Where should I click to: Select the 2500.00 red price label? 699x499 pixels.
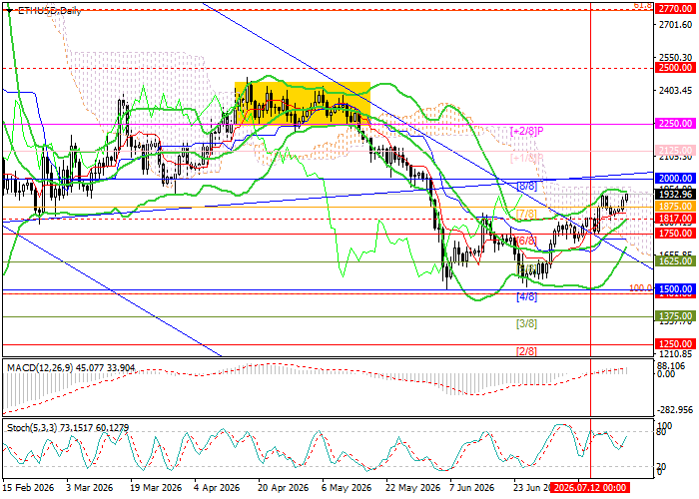pos(675,68)
